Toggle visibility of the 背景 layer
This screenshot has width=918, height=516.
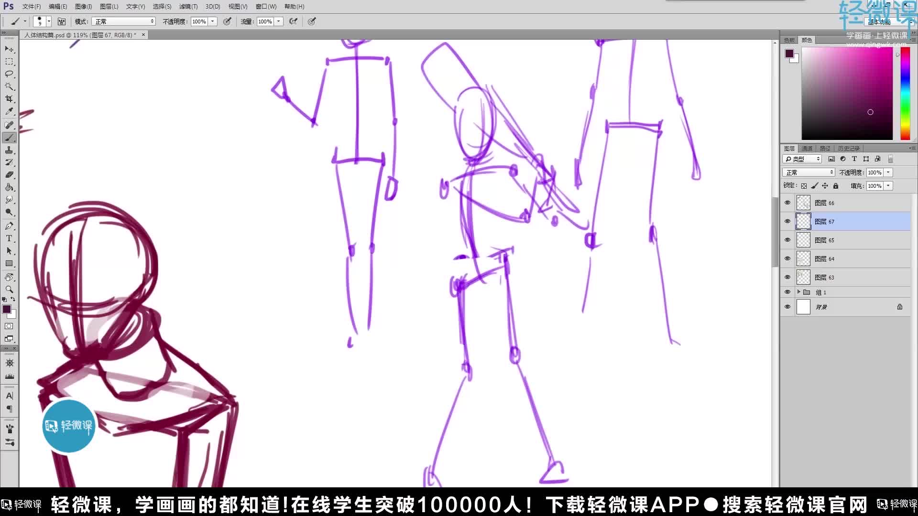pyautogui.click(x=787, y=307)
